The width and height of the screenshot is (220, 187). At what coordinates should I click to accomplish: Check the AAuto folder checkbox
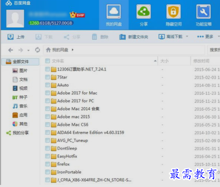click(x=48, y=85)
